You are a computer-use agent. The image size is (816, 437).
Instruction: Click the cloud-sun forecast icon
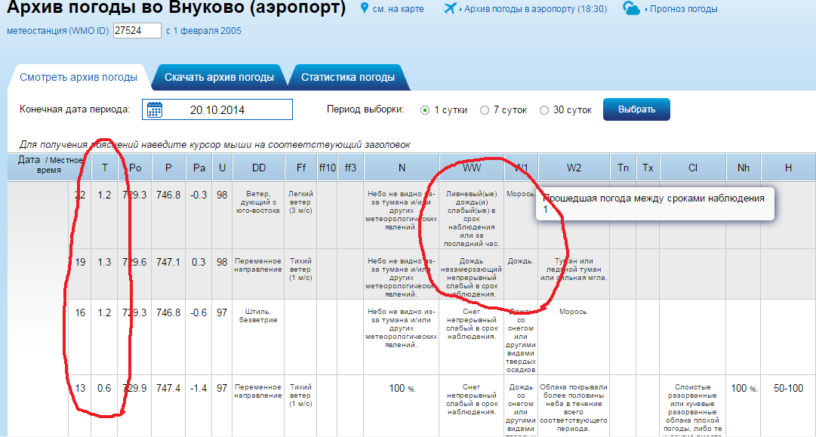click(x=631, y=8)
